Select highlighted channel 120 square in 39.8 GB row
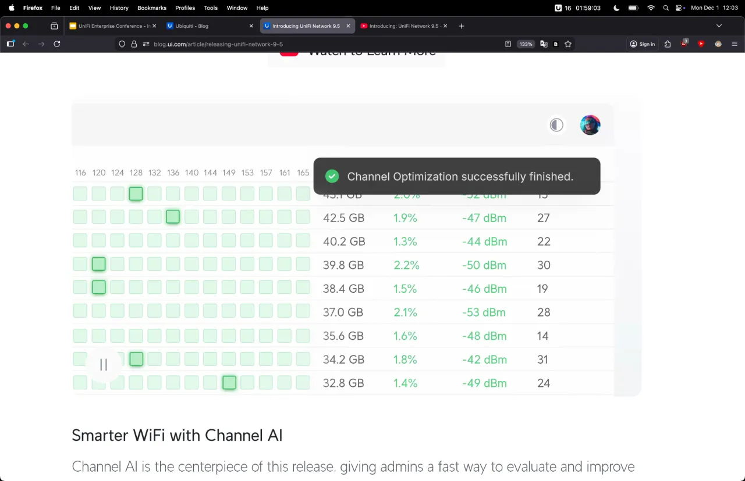 [99, 264]
